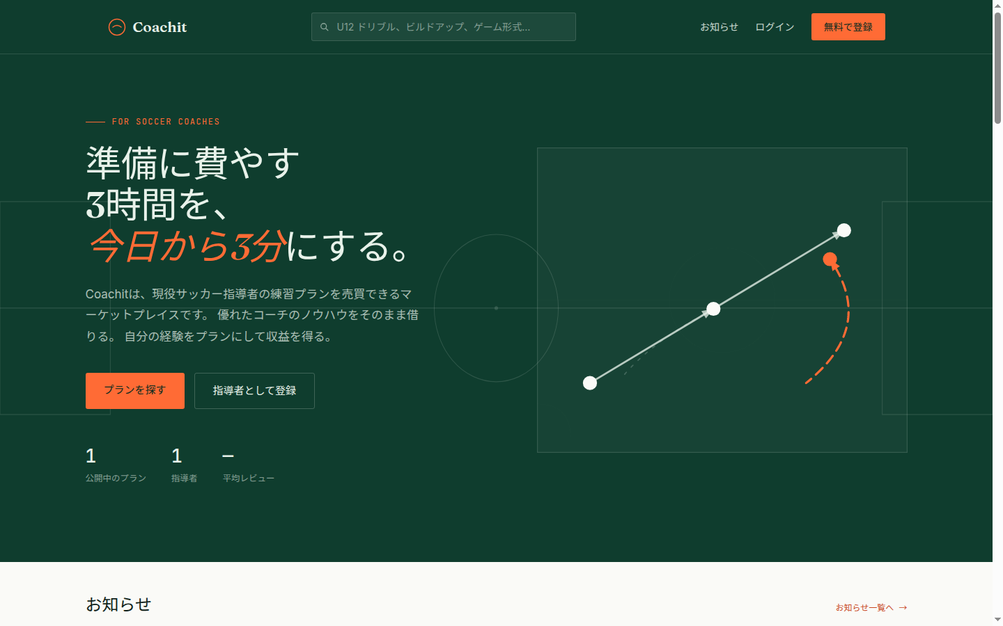
Task: Click the Coachit orange circle logo icon
Action: (x=117, y=27)
